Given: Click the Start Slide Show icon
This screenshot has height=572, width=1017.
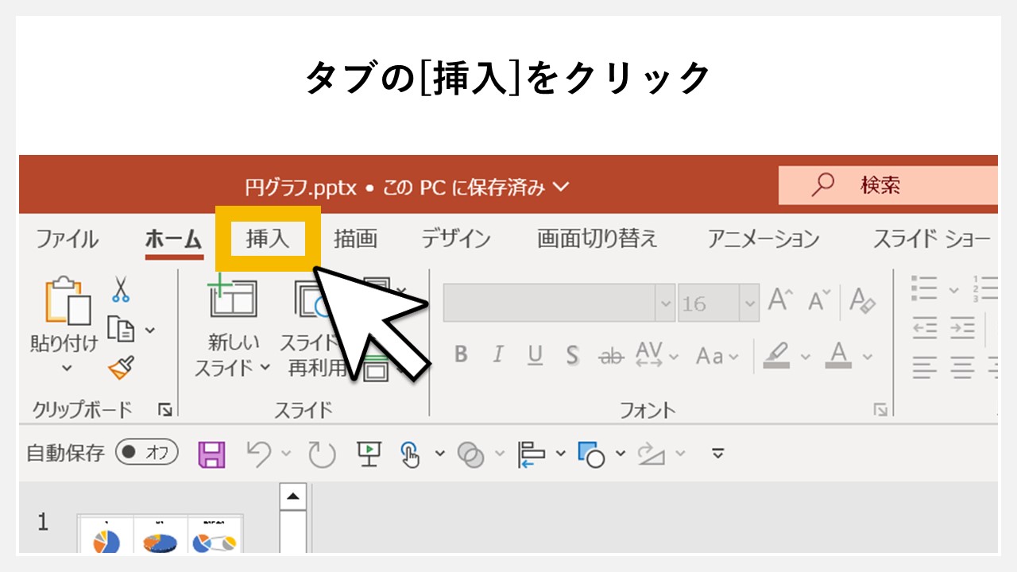Looking at the screenshot, I should pos(369,453).
